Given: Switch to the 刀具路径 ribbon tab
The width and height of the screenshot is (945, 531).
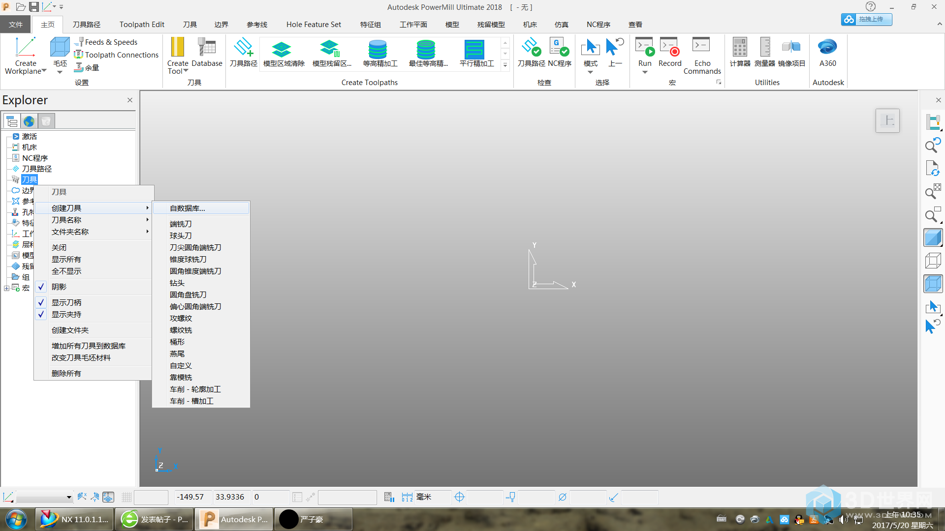Looking at the screenshot, I should pos(87,25).
